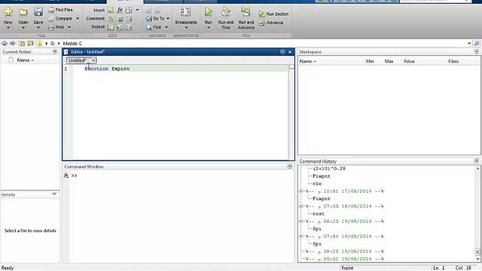Click the Breakpoints icon
Screen dimensions: 482x271
click(186, 12)
